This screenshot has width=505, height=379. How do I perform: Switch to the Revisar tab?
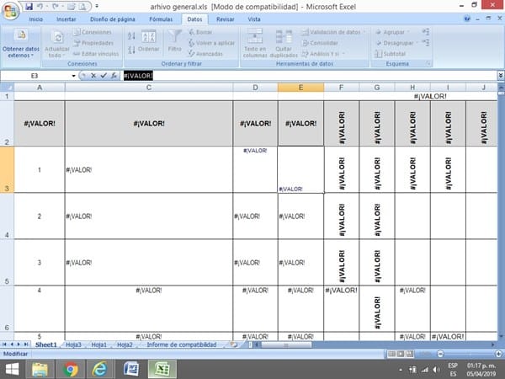pyautogui.click(x=225, y=19)
